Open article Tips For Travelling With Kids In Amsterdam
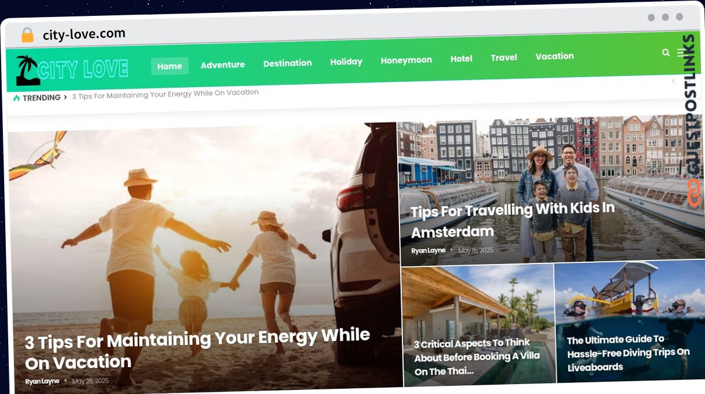705x394 pixels. tap(512, 220)
